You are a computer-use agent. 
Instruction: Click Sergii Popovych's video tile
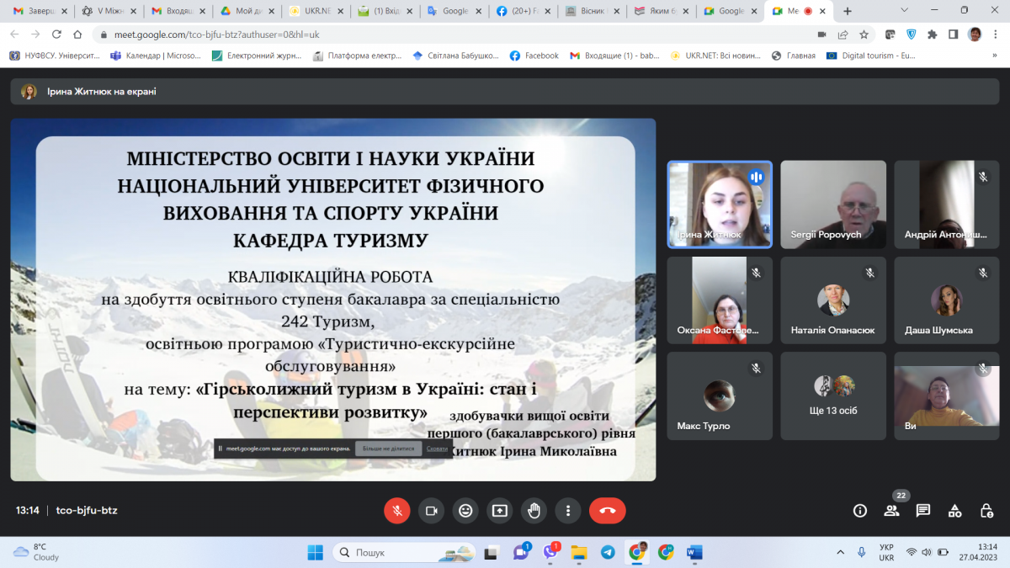tap(832, 204)
